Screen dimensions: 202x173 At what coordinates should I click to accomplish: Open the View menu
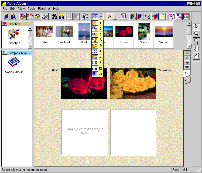(x=21, y=9)
